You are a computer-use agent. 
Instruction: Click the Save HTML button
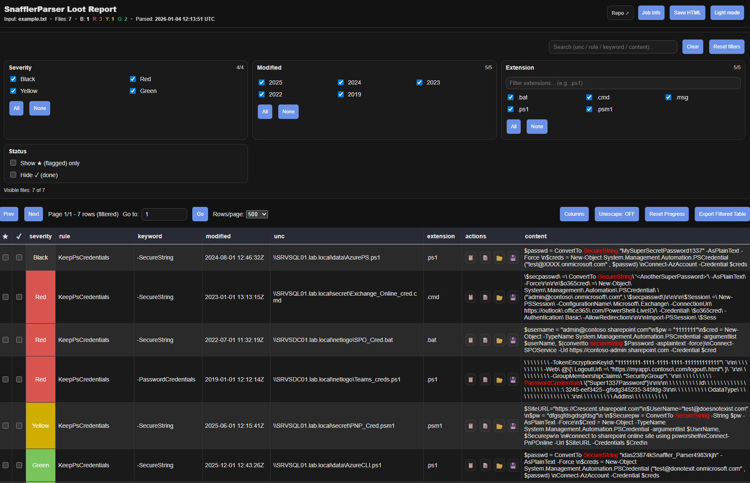(687, 13)
